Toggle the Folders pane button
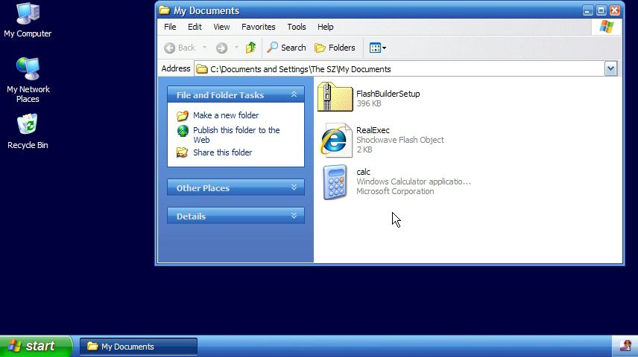The height and width of the screenshot is (357, 638). tap(335, 48)
